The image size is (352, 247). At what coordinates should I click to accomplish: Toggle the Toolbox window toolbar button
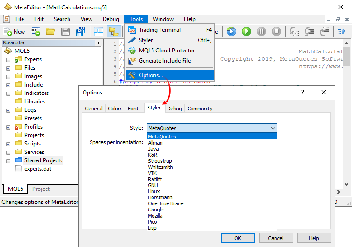pos(99,31)
